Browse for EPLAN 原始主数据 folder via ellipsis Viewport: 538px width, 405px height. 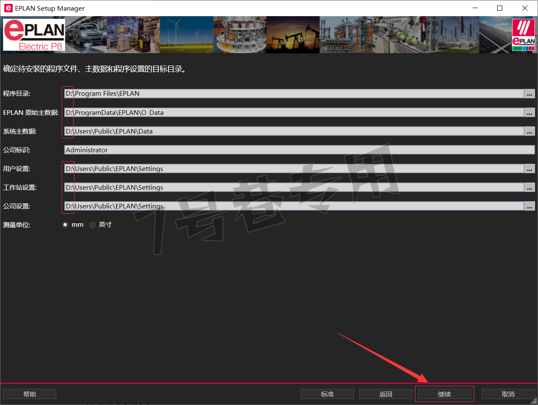click(x=529, y=112)
